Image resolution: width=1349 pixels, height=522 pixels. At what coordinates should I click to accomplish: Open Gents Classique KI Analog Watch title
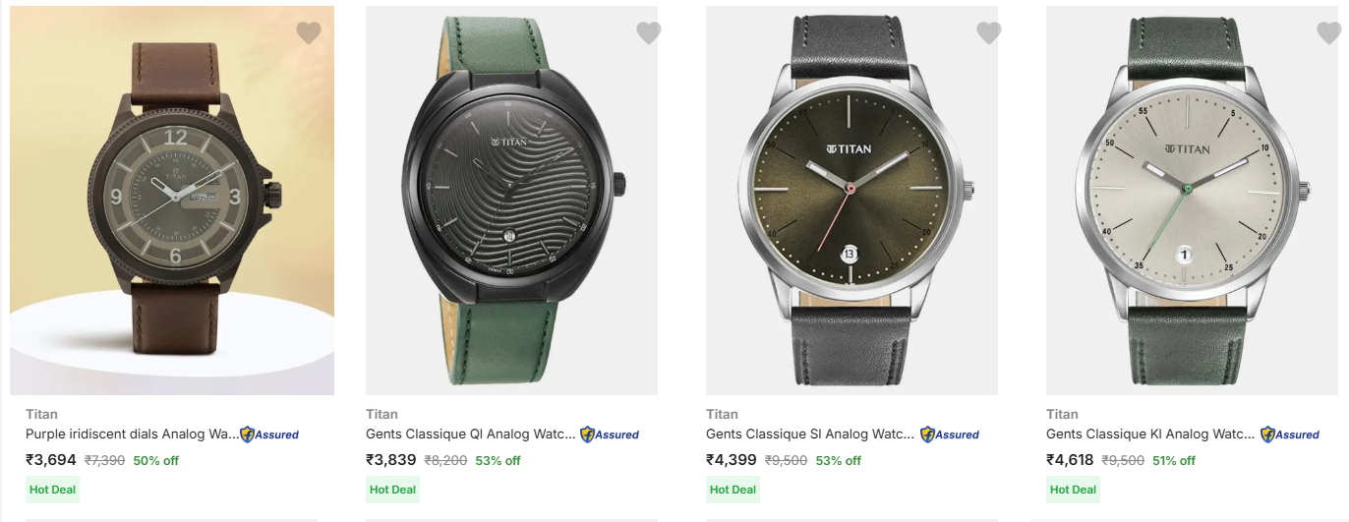[1151, 435]
